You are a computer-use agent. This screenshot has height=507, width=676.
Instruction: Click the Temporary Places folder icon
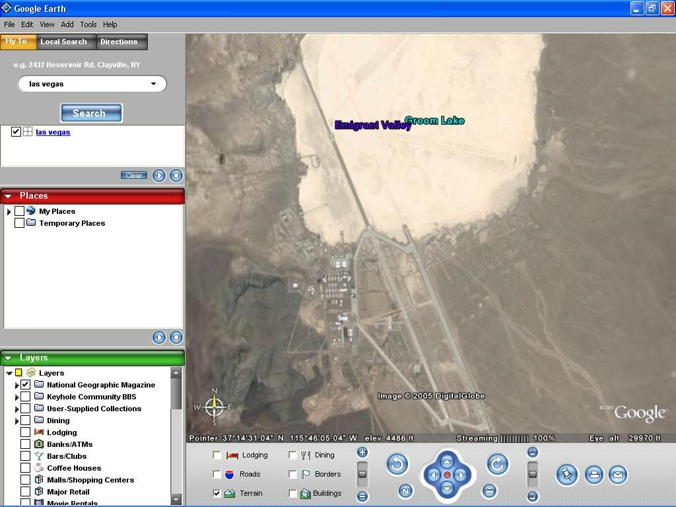click(31, 222)
